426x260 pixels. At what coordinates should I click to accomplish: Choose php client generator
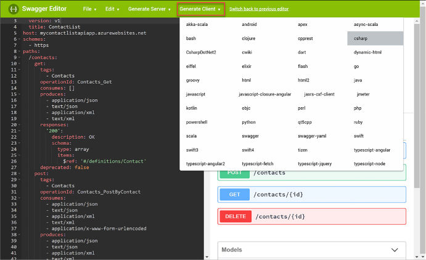click(358, 108)
